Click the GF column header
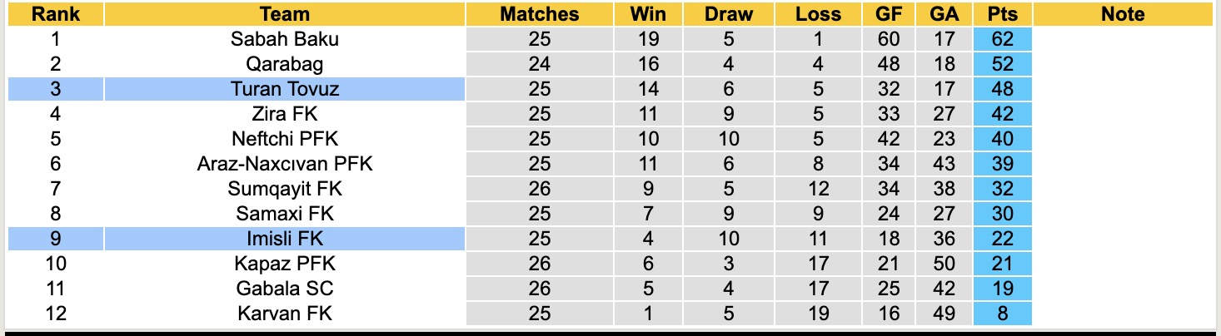The width and height of the screenshot is (1221, 336). pyautogui.click(x=889, y=14)
